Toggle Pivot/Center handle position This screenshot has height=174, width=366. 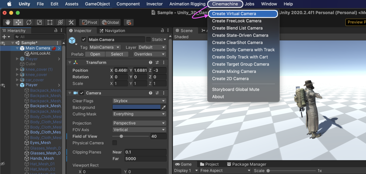pos(89,22)
